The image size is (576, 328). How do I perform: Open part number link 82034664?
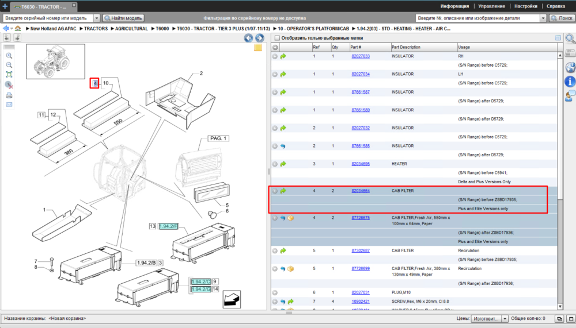(361, 191)
